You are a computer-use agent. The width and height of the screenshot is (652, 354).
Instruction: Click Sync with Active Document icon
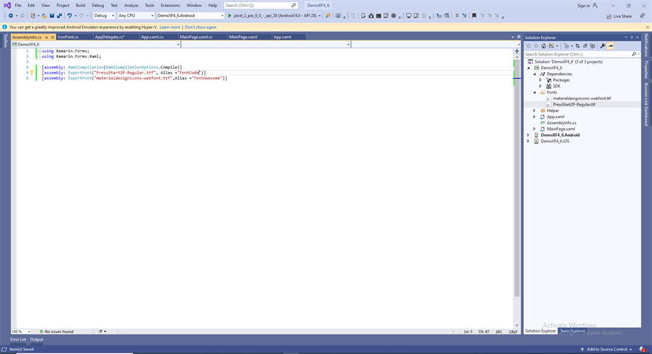tap(578, 46)
